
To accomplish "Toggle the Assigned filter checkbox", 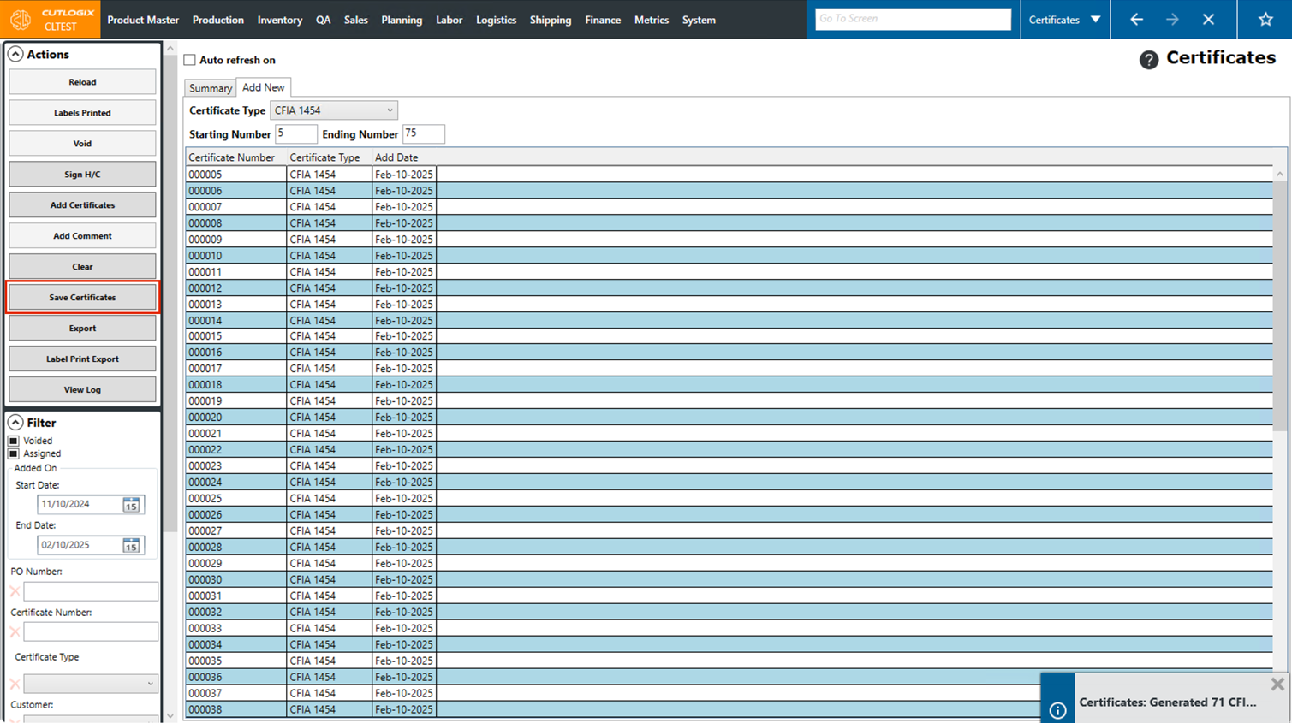I will (14, 453).
